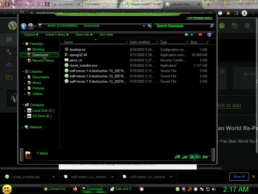
Task: Click the browser profile avatar icon
Action: 244,13
